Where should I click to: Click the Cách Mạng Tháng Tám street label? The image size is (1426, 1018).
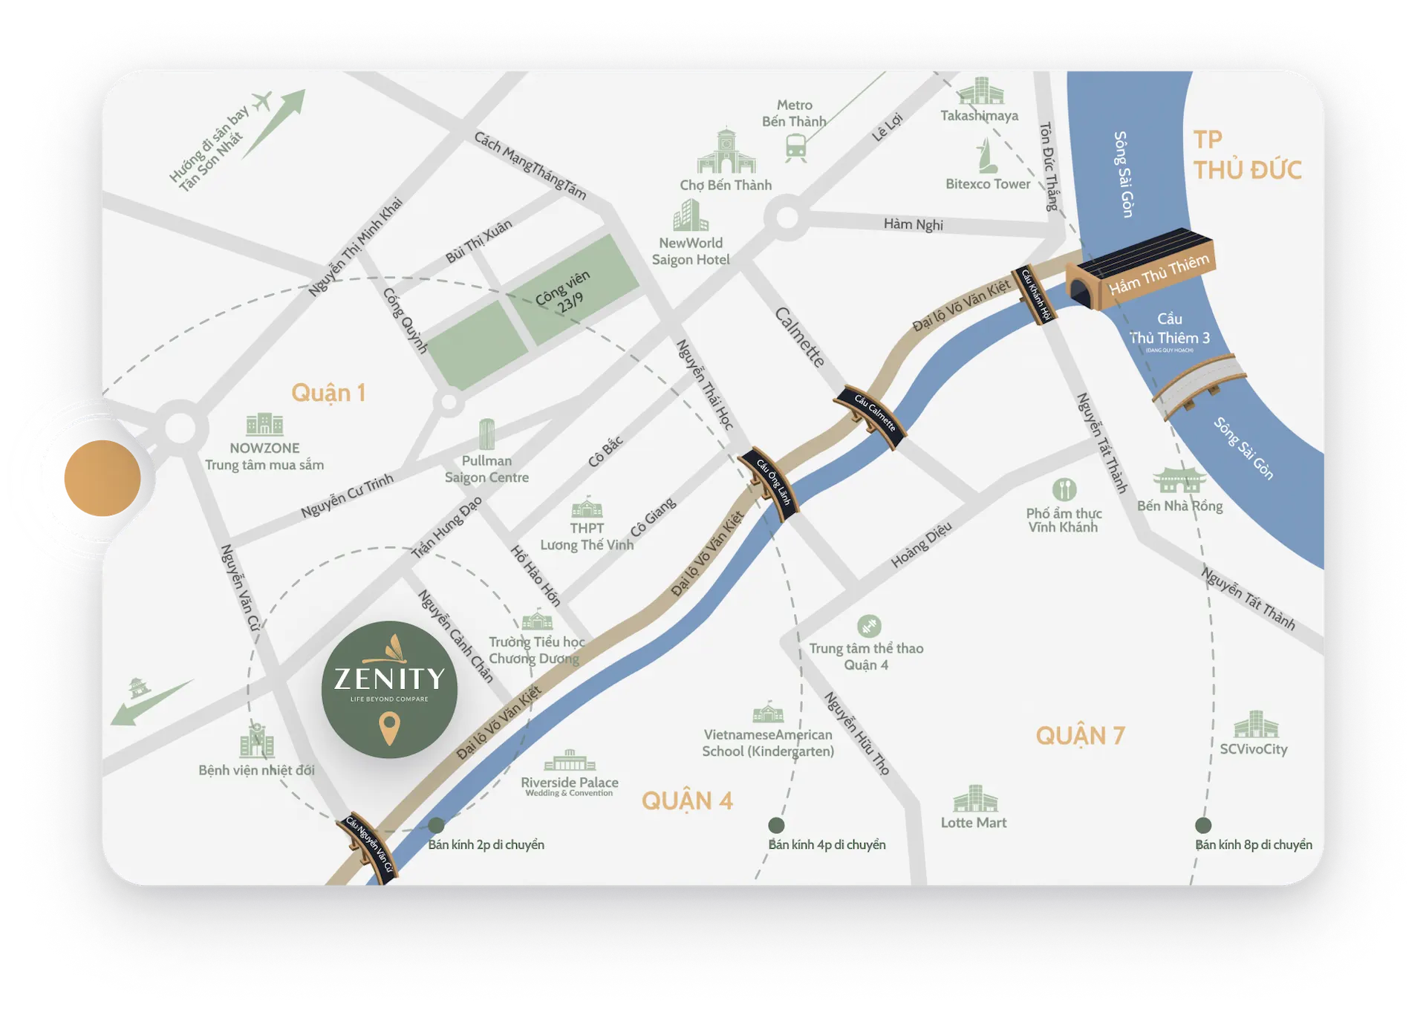[530, 166]
